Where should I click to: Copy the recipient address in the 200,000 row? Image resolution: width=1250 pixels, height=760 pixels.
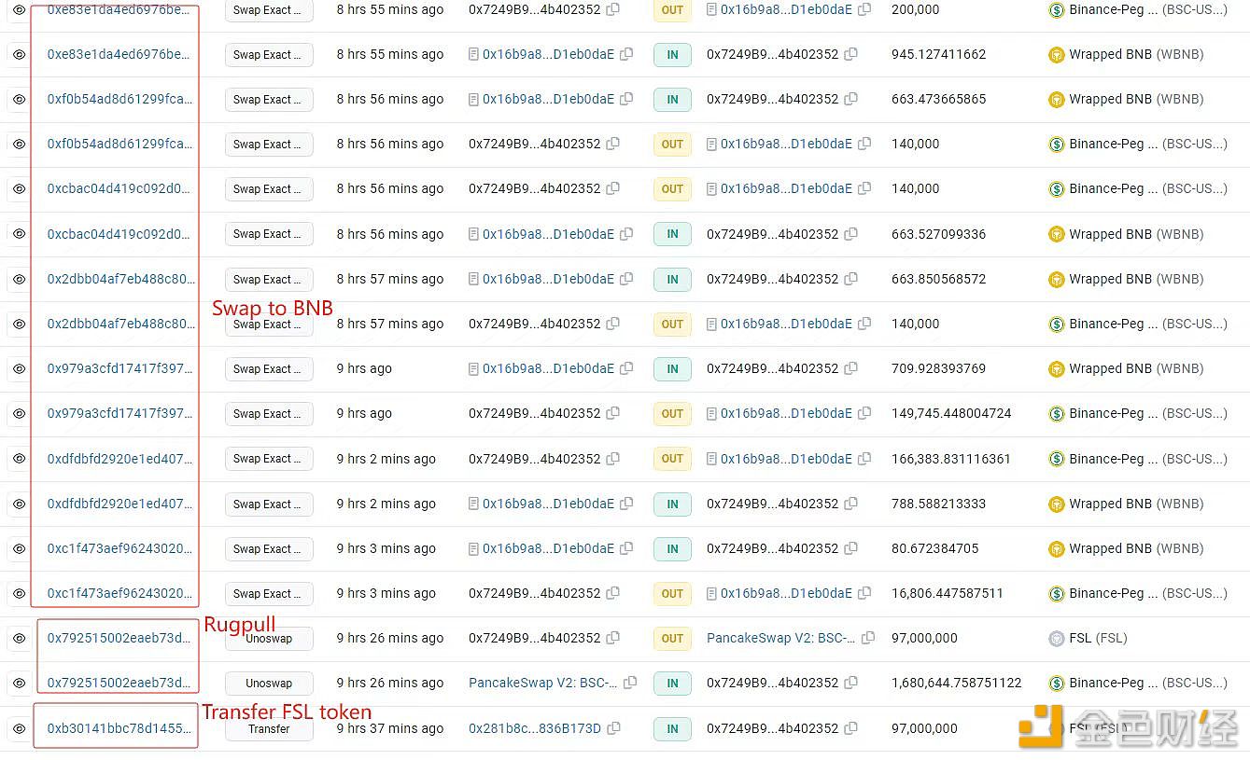pos(864,9)
